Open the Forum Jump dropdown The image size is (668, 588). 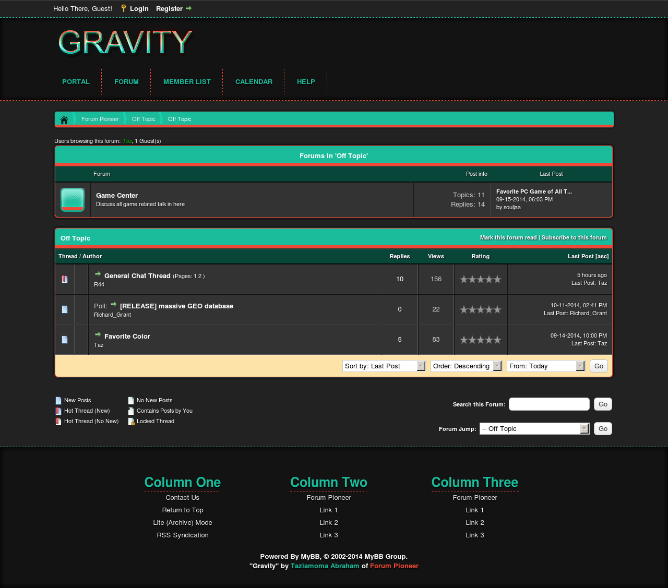tap(534, 429)
